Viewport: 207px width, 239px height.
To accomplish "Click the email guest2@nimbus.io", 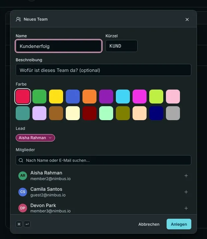I will point(48,195).
